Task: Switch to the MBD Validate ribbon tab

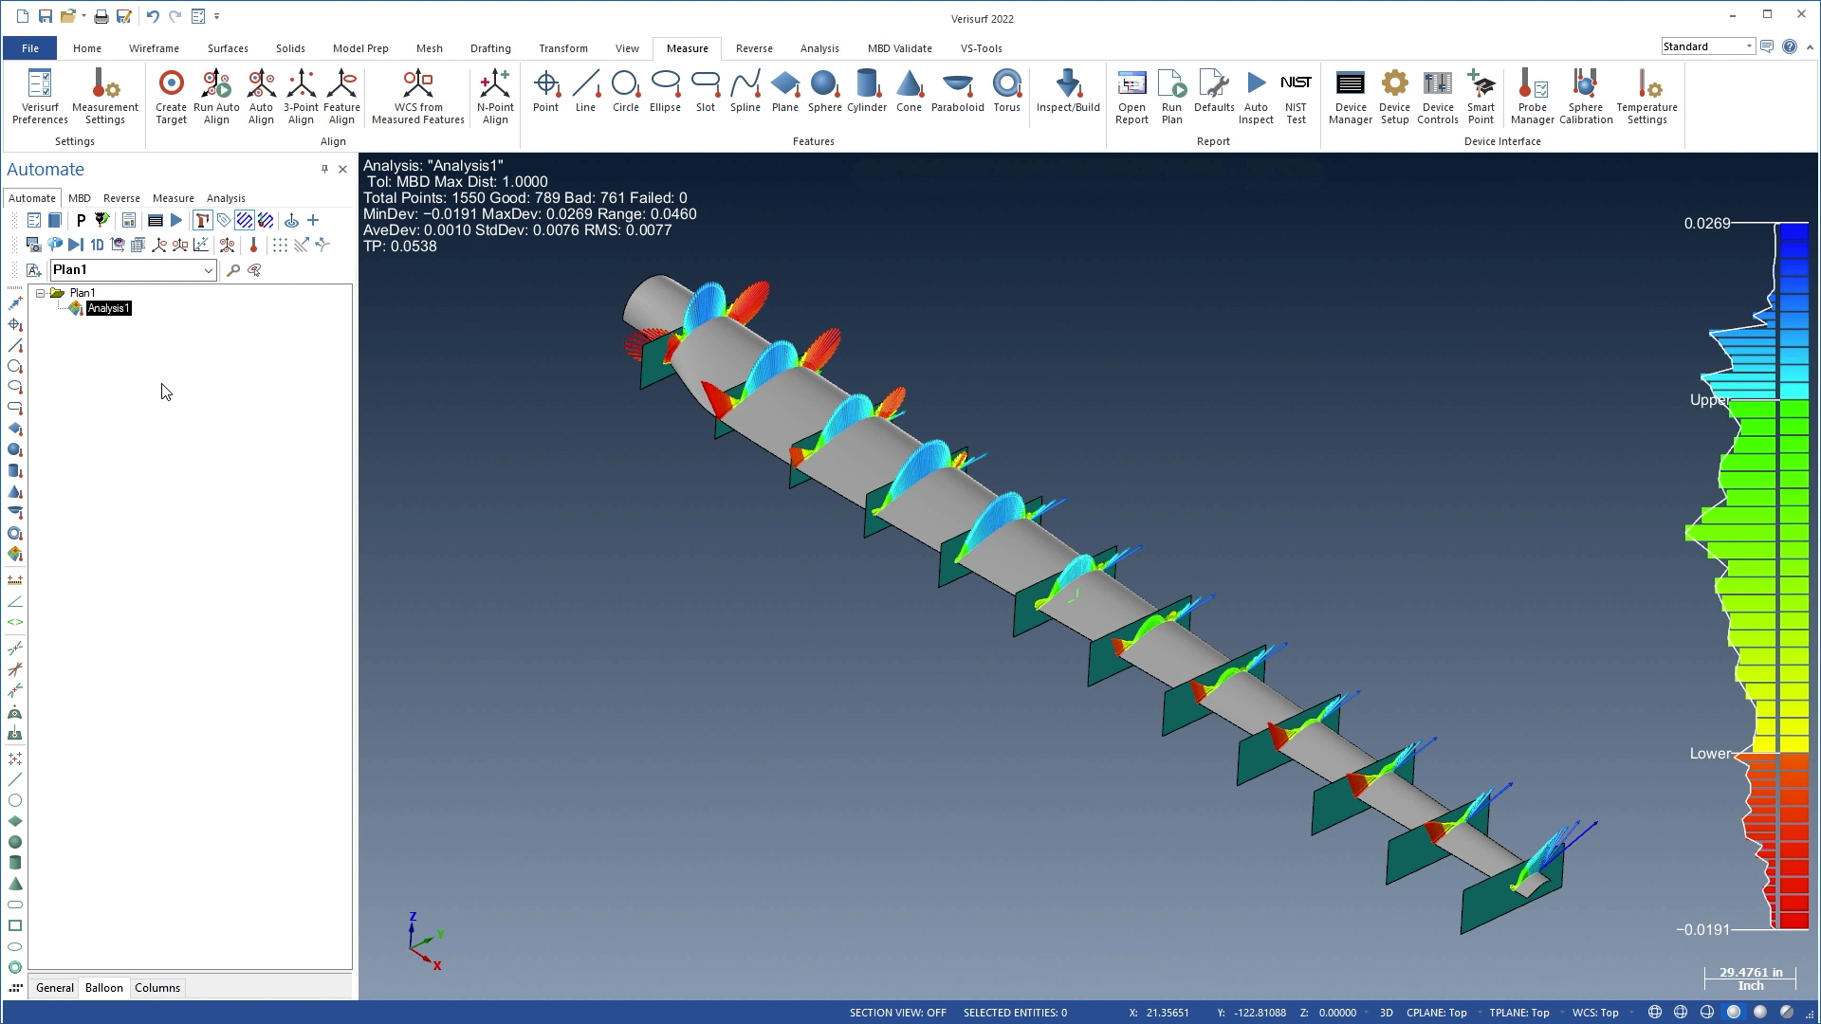Action: pos(899,48)
